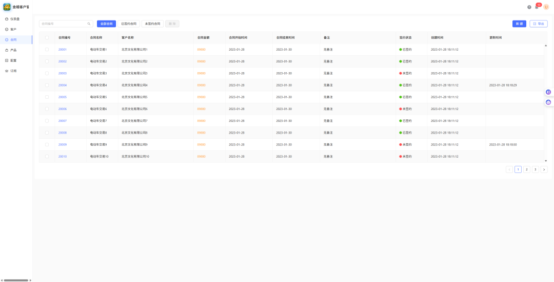Screen dimensions: 554x282
Task: Click the update time 2023-01-28 18:18:50
Action: pos(503,144)
